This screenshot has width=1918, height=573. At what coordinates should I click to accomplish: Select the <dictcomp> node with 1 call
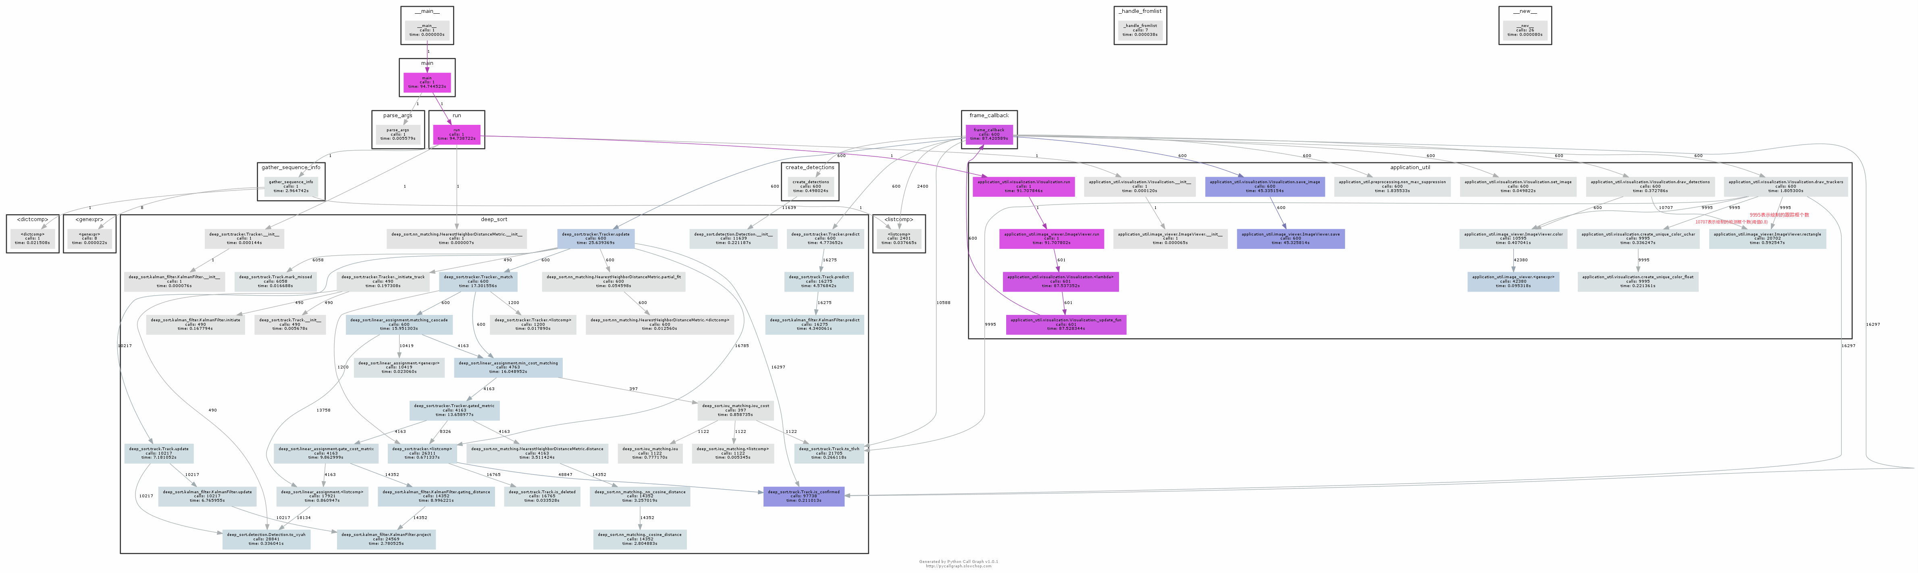33,239
